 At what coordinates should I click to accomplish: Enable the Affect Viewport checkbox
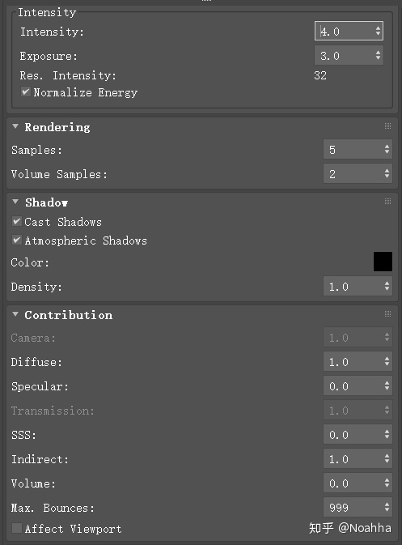coord(17,528)
